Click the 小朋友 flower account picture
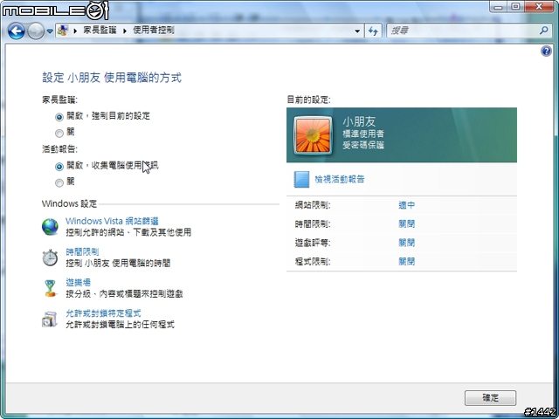 (x=313, y=135)
